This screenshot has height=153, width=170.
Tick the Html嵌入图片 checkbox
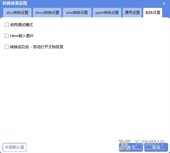point(7,36)
